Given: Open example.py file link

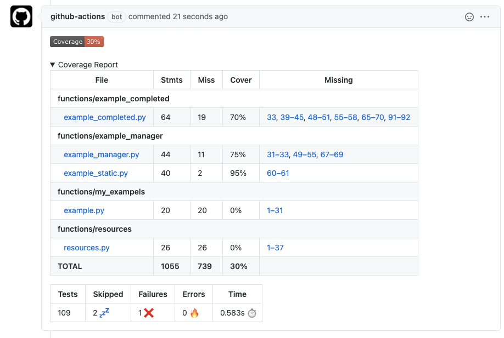Looking at the screenshot, I should 84,210.
